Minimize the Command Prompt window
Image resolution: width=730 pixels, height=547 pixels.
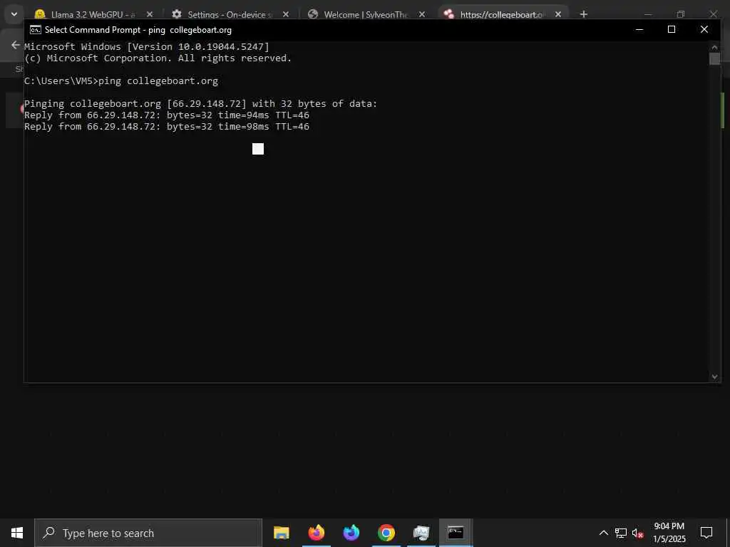(639, 29)
